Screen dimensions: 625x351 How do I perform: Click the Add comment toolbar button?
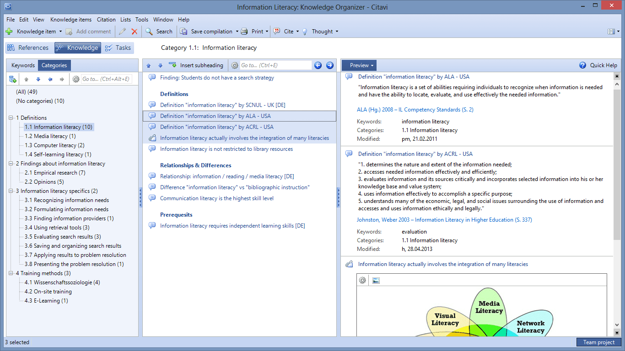pos(88,32)
